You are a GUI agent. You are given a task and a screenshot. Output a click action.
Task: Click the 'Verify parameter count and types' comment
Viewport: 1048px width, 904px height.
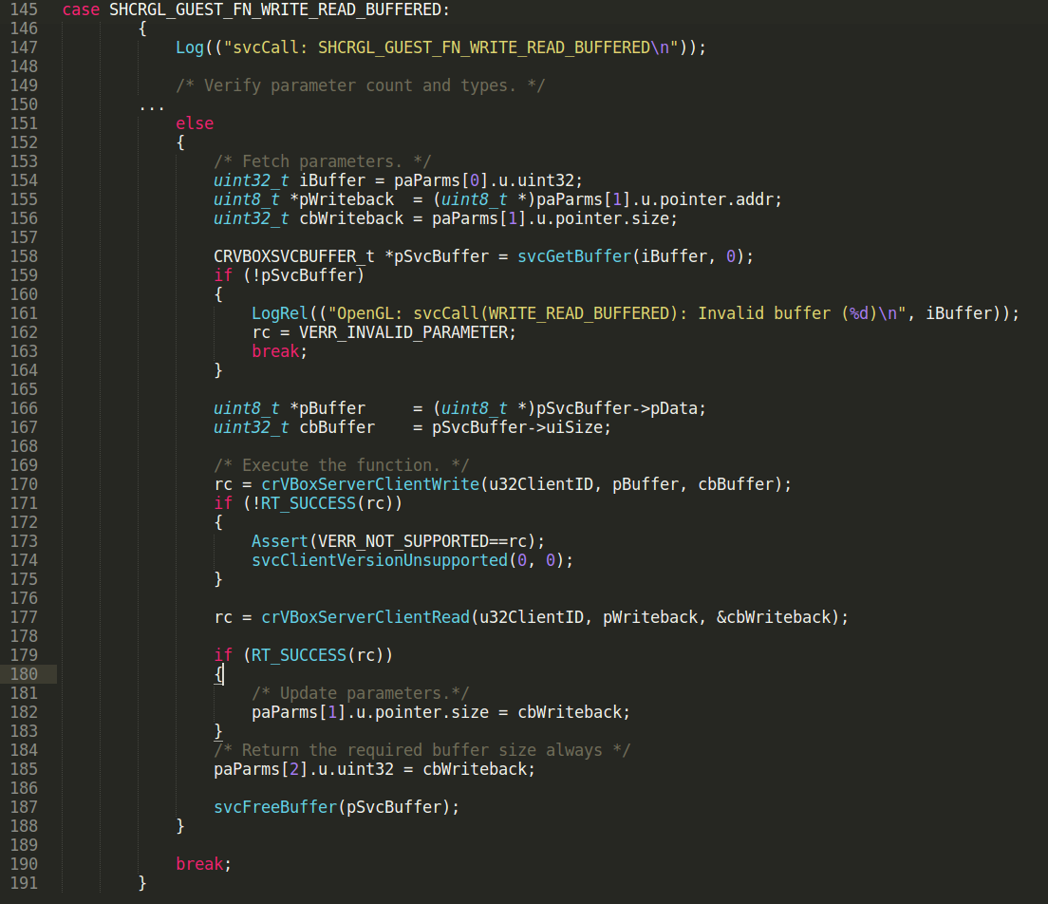(x=361, y=85)
